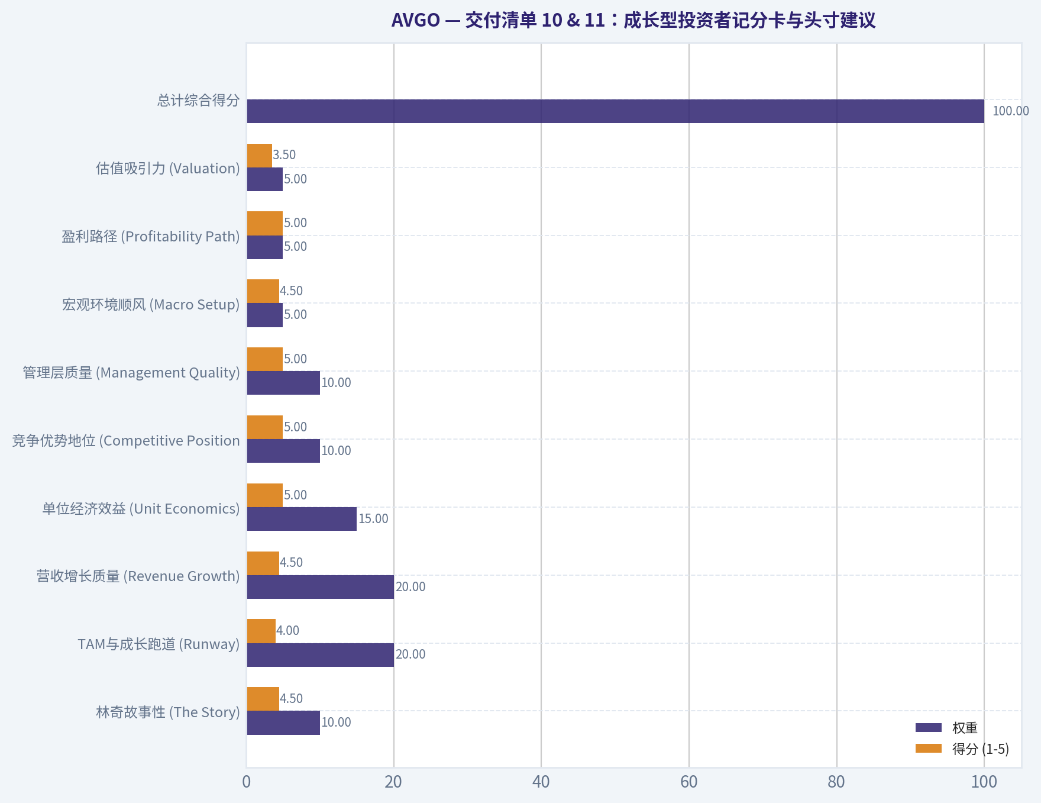
Task: Select the TAM与成长跑道 (Runway) label
Action: (159, 644)
